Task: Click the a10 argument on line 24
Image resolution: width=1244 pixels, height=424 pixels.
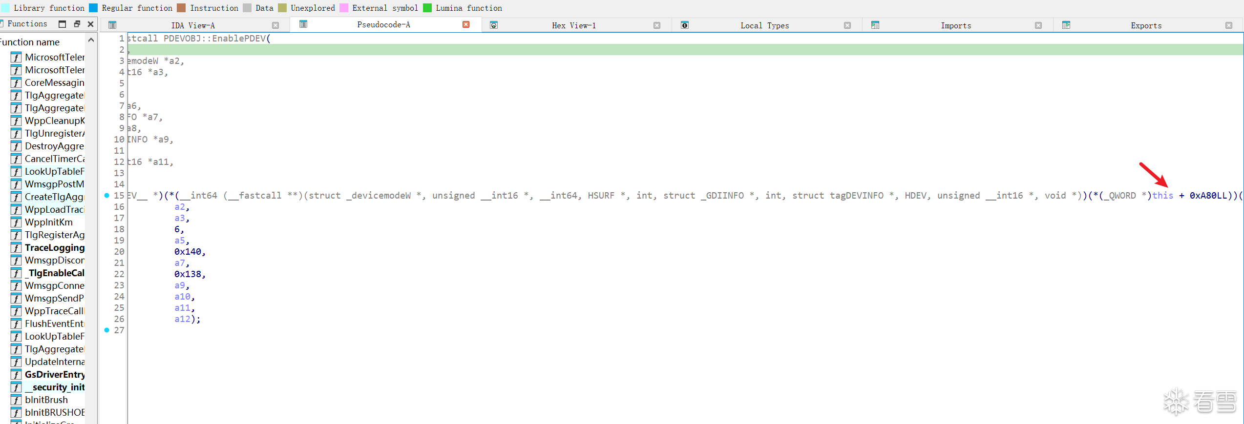Action: tap(182, 297)
